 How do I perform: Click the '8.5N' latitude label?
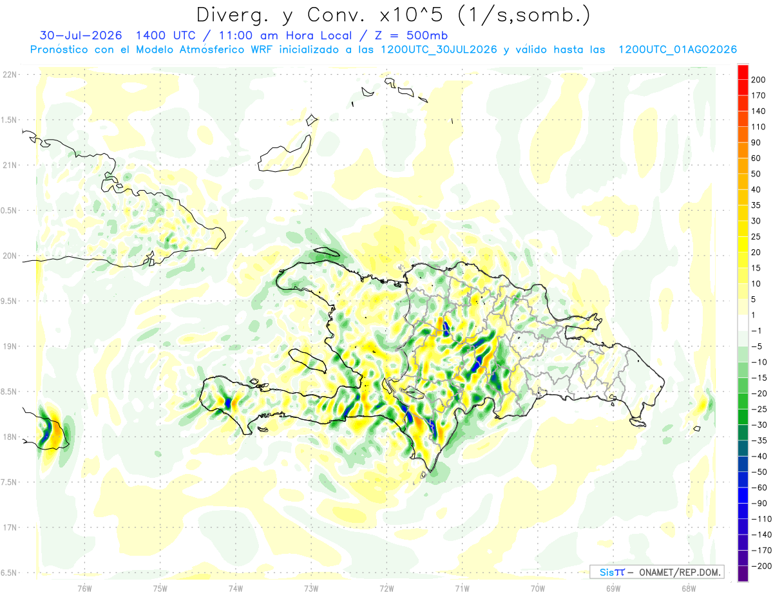point(9,392)
